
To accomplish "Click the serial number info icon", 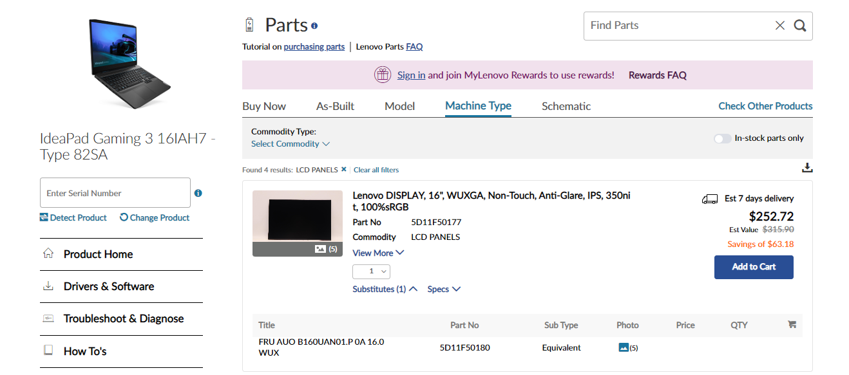I will 198,193.
